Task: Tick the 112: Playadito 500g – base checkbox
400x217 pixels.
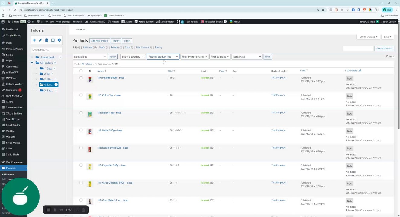Action: point(81,165)
